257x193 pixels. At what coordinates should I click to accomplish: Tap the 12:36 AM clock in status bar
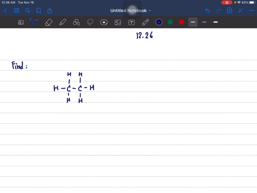pos(8,3)
